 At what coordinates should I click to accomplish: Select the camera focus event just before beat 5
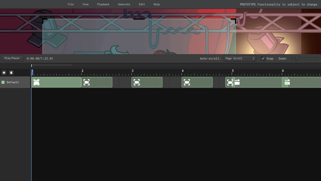point(230,82)
